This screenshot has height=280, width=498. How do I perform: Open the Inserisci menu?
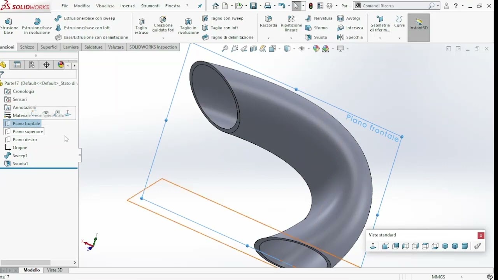(x=128, y=6)
